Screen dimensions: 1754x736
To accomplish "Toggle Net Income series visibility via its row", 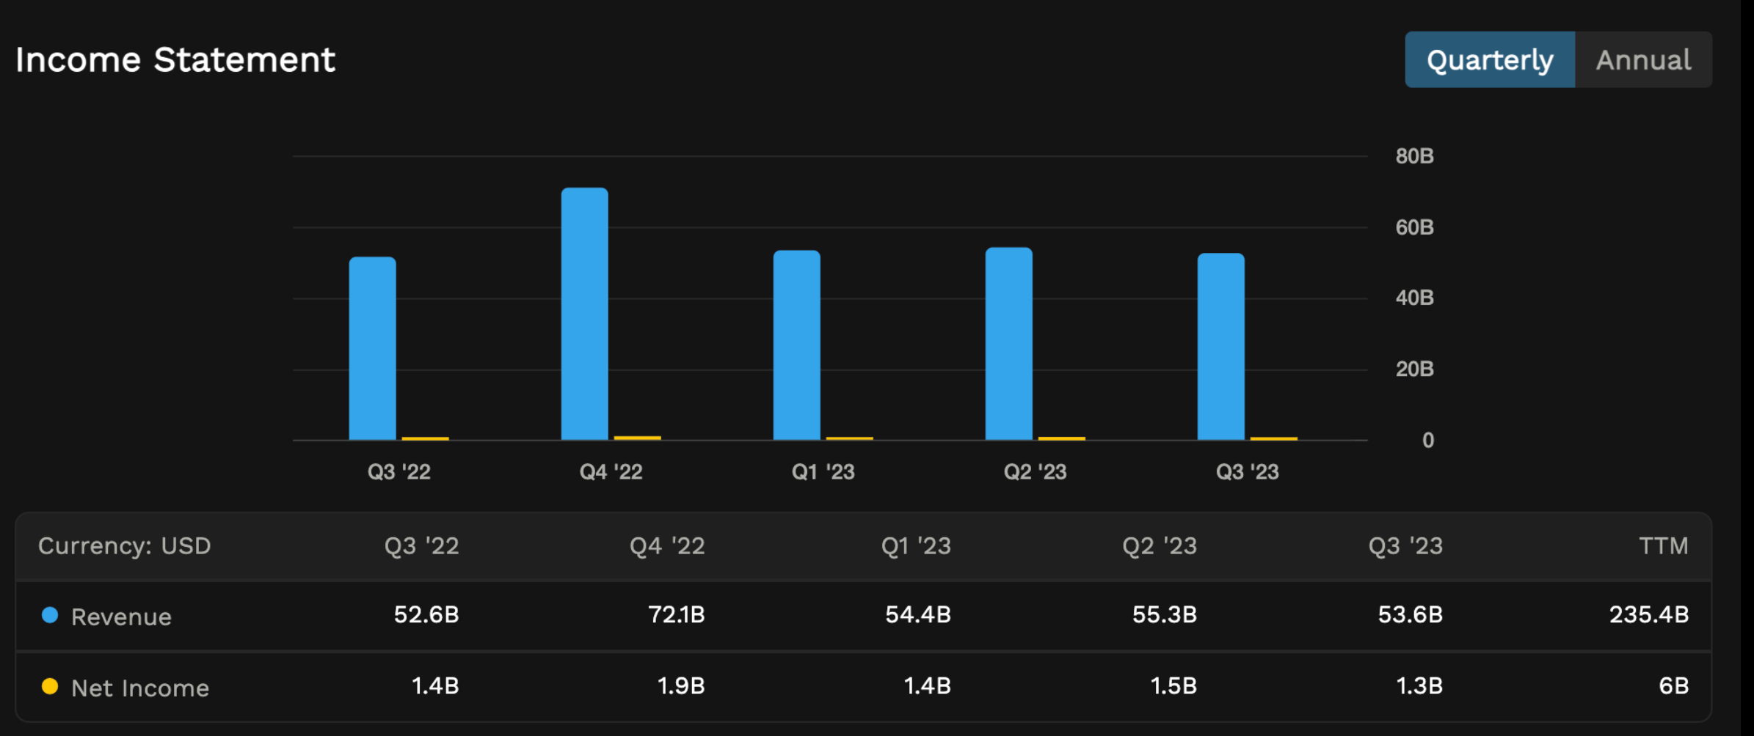I will tap(139, 687).
